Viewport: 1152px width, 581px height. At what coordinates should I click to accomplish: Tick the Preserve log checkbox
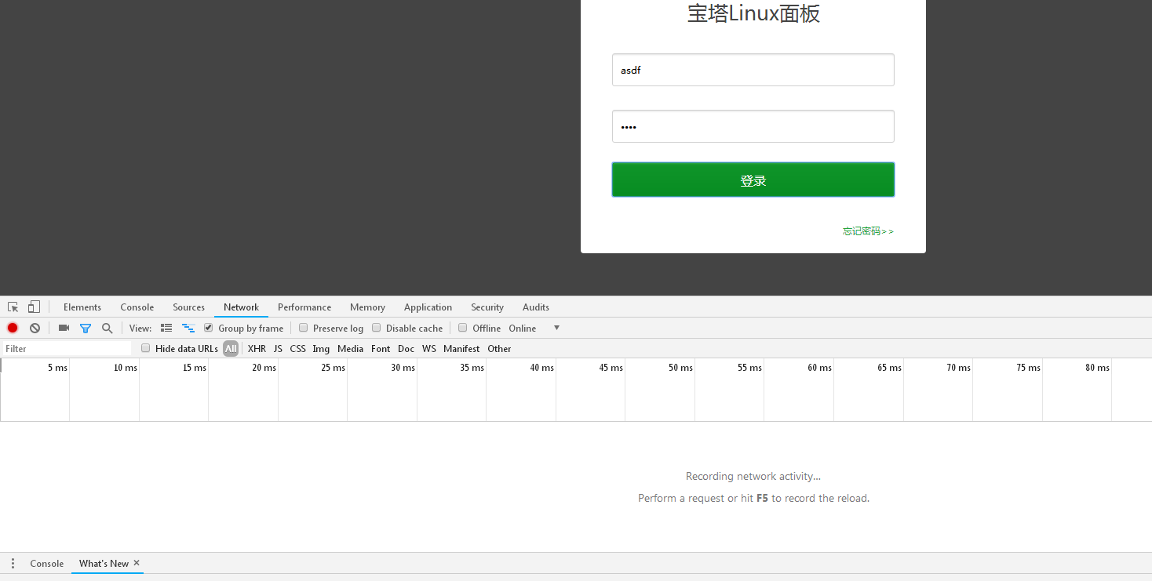(x=304, y=328)
